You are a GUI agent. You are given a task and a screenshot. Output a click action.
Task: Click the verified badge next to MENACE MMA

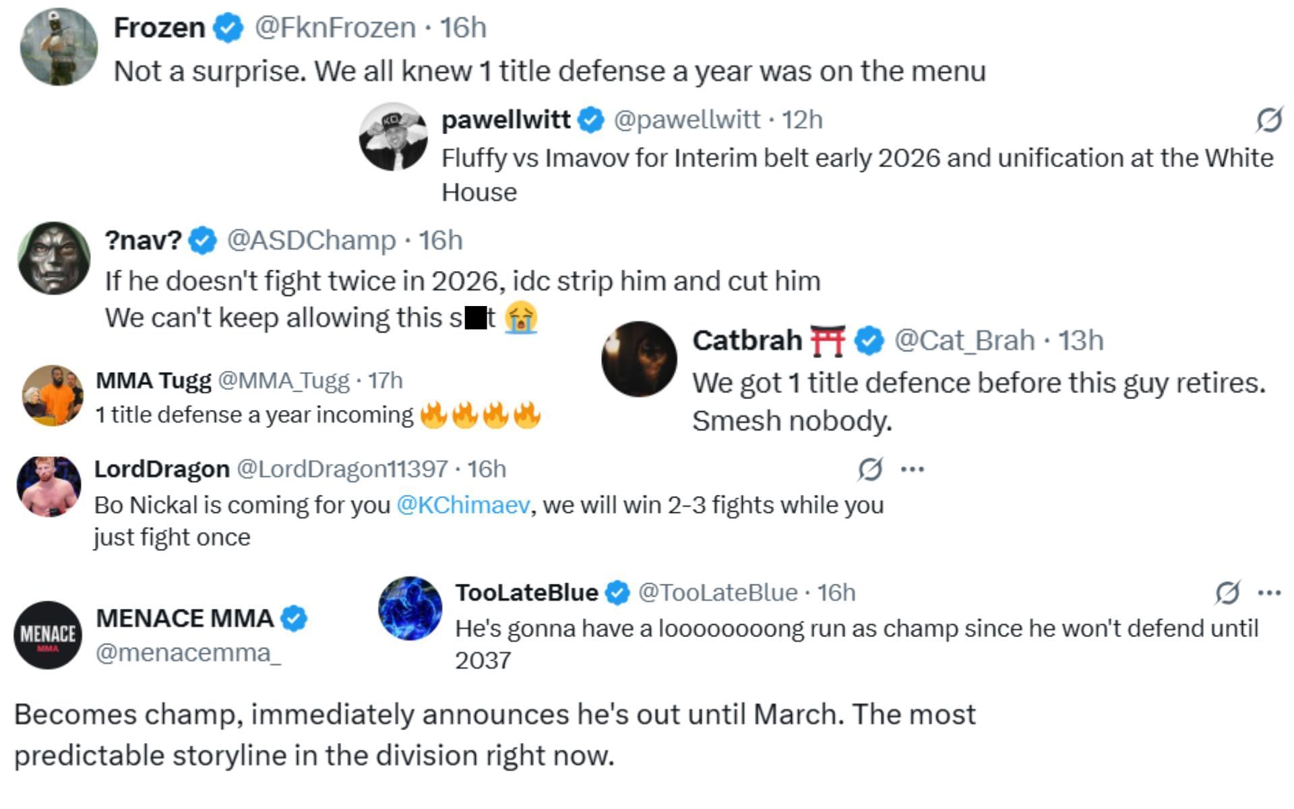[x=295, y=618]
